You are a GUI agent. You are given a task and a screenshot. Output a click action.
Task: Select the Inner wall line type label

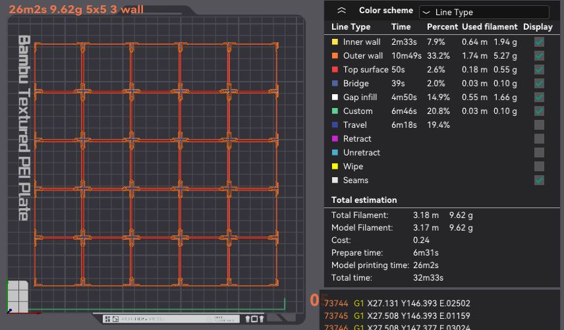[x=362, y=42]
